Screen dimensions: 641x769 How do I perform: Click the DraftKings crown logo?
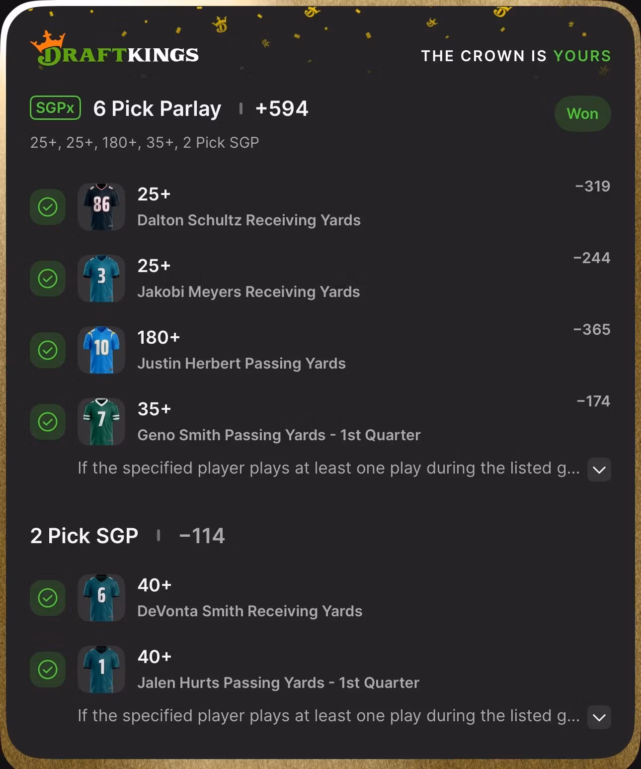pyautogui.click(x=114, y=49)
